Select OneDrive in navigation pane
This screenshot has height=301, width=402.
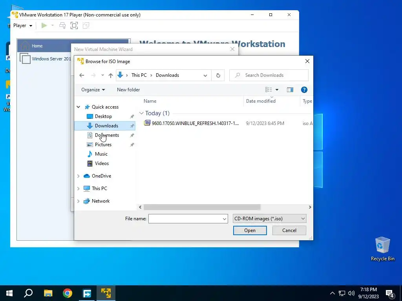pos(101,176)
